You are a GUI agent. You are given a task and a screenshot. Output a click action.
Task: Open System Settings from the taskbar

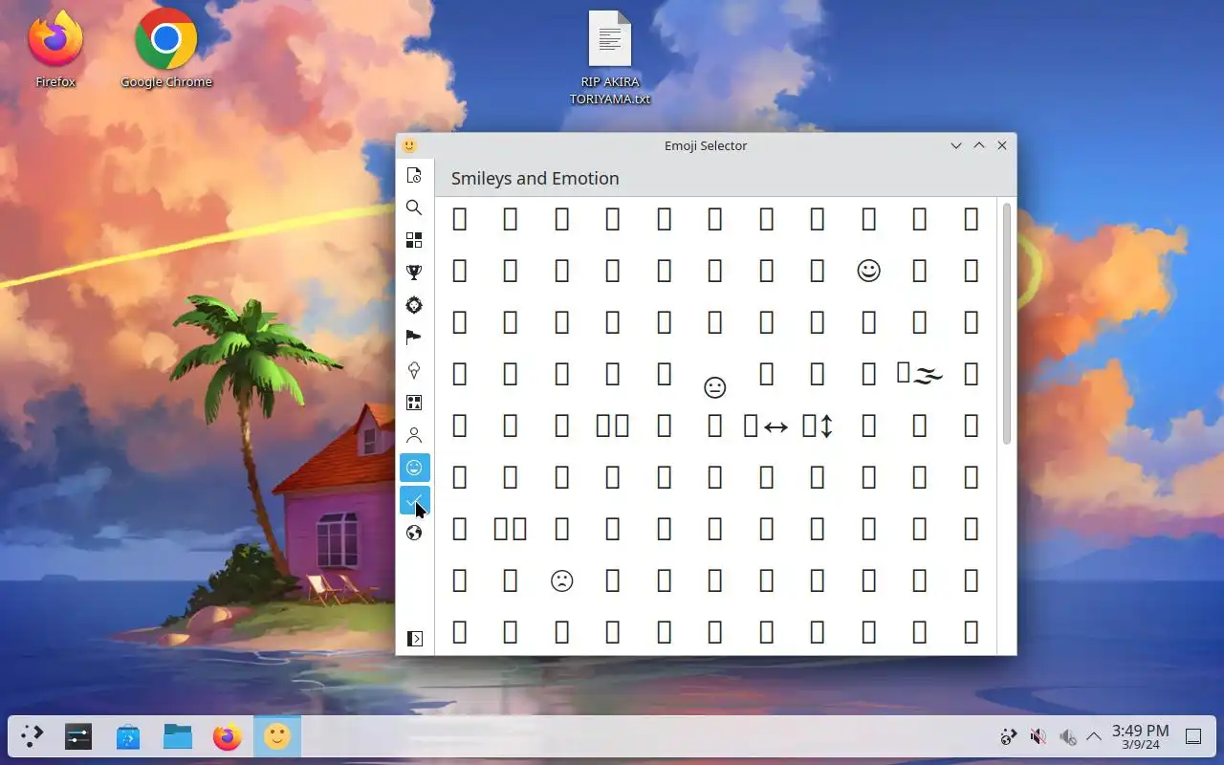pos(78,736)
